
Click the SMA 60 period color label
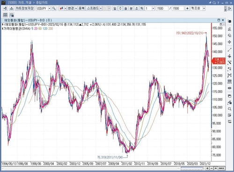pos(40,29)
